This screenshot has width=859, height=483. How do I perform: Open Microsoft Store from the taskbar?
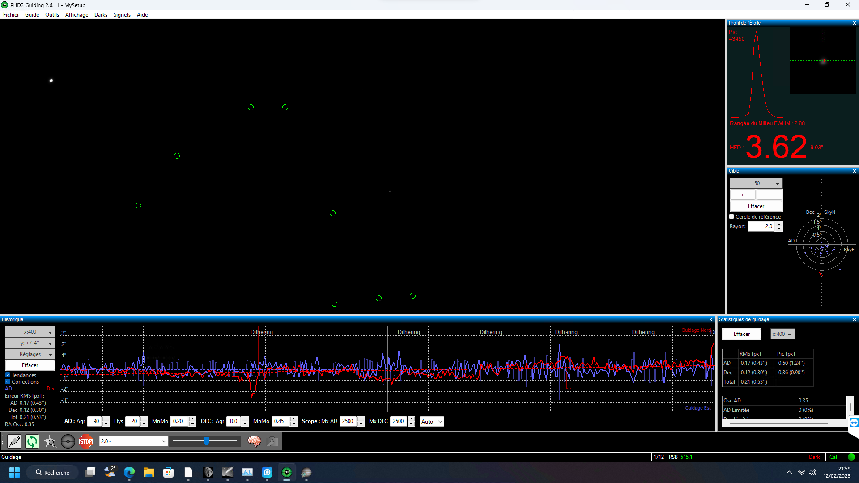(x=169, y=472)
